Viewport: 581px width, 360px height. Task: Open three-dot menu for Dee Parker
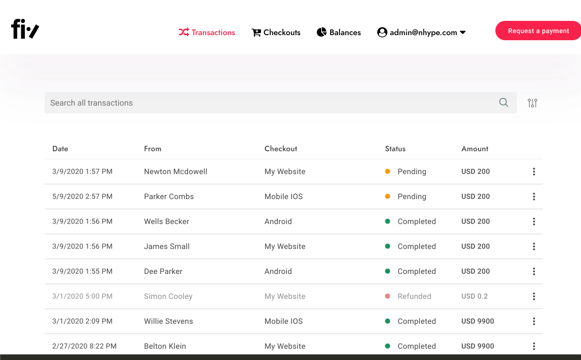pyautogui.click(x=534, y=271)
